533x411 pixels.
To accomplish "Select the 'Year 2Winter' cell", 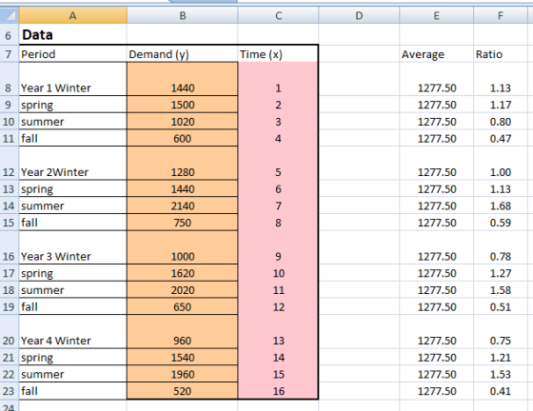I will (72, 163).
